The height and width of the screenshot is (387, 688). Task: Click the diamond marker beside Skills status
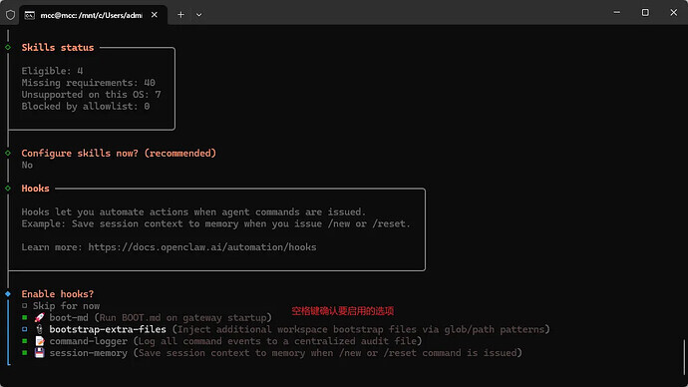tap(8, 48)
